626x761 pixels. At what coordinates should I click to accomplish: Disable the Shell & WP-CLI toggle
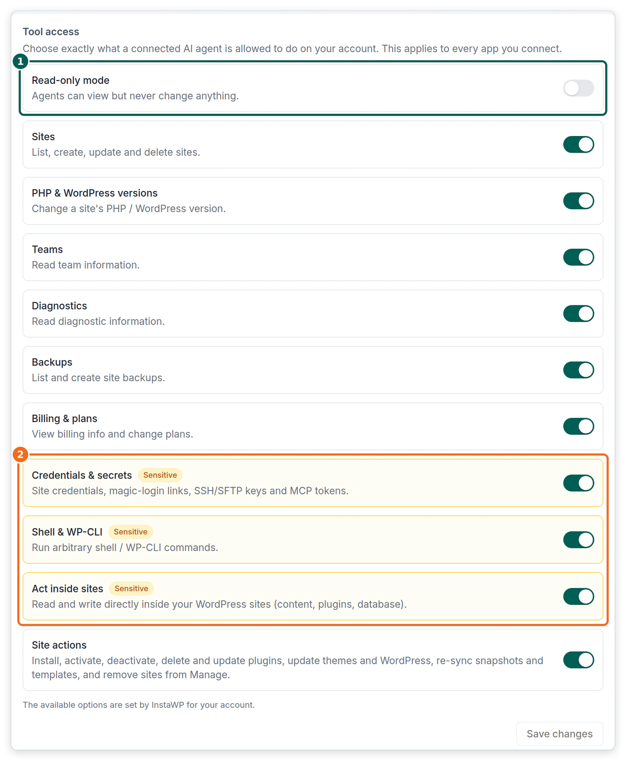[x=578, y=539]
